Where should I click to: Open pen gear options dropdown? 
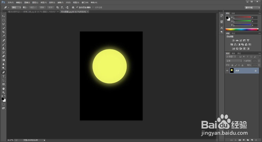[x=73, y=7]
